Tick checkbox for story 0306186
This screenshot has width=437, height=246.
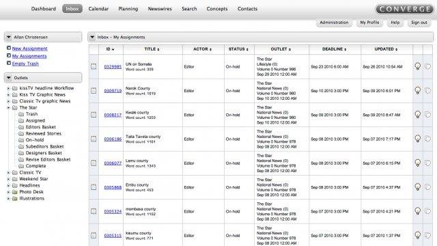pyautogui.click(x=94, y=139)
